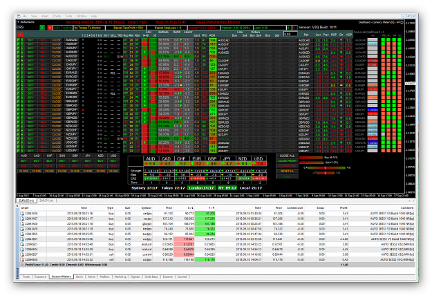Open the View menu
The width and height of the screenshot is (432, 296).
pos(34,16)
